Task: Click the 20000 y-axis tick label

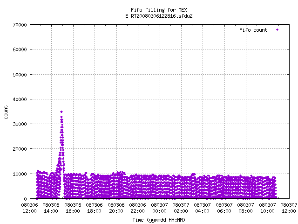Action: (x=20, y=149)
